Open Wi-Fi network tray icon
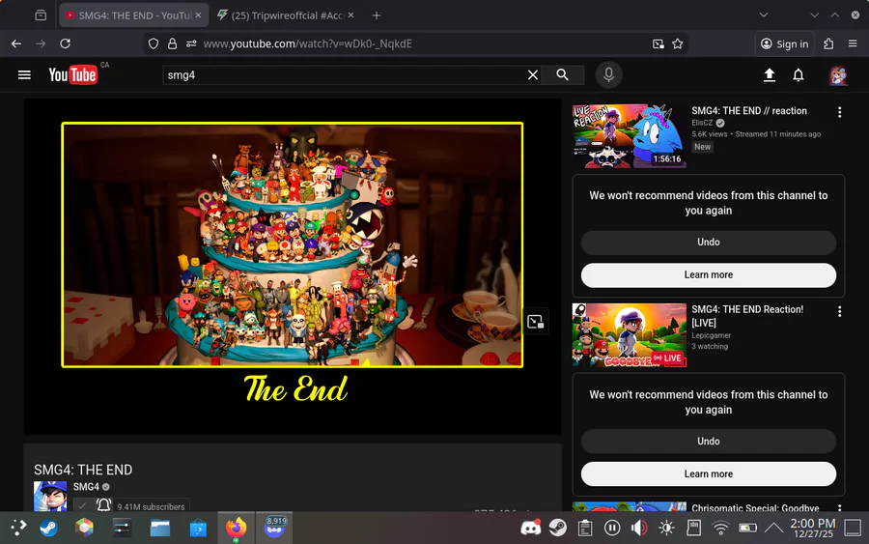Viewport: 869px width, 544px height. point(720,528)
